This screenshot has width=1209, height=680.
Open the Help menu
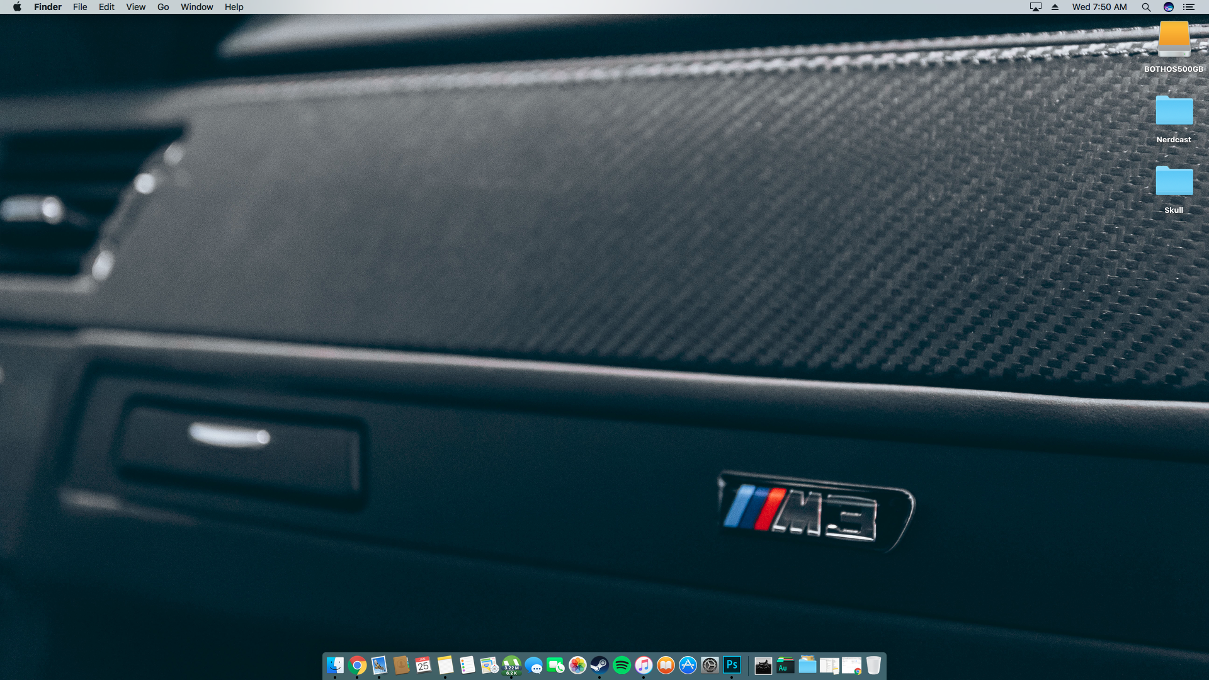tap(234, 7)
